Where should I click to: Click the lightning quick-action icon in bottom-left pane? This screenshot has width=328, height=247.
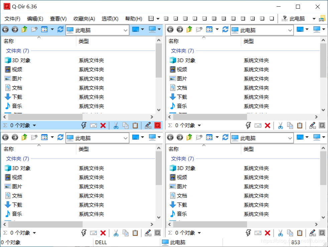(x=83, y=233)
